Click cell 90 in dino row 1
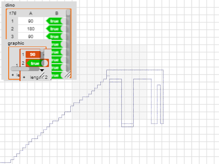This screenshot has height=164, width=219. 31,21
